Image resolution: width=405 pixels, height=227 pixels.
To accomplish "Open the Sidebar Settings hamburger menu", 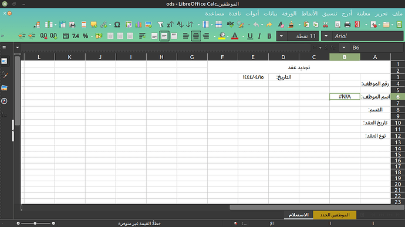I will coord(4,48).
